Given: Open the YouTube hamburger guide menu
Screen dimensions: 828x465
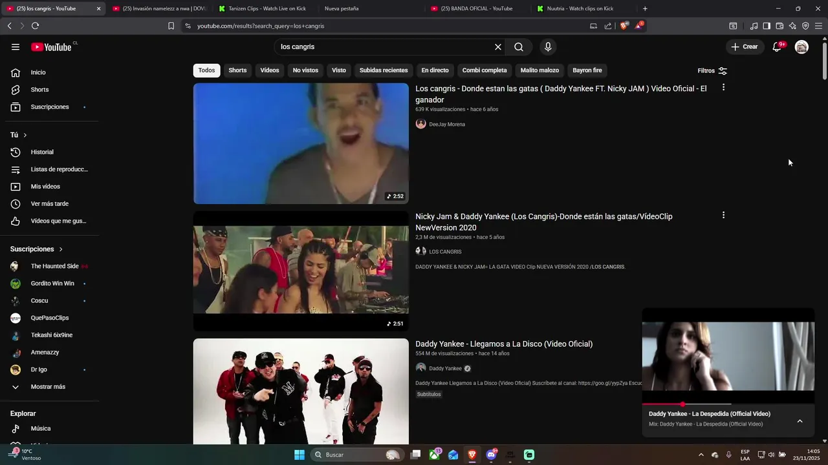Looking at the screenshot, I should [x=16, y=47].
